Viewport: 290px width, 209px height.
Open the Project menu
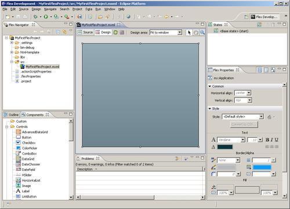tap(77, 9)
